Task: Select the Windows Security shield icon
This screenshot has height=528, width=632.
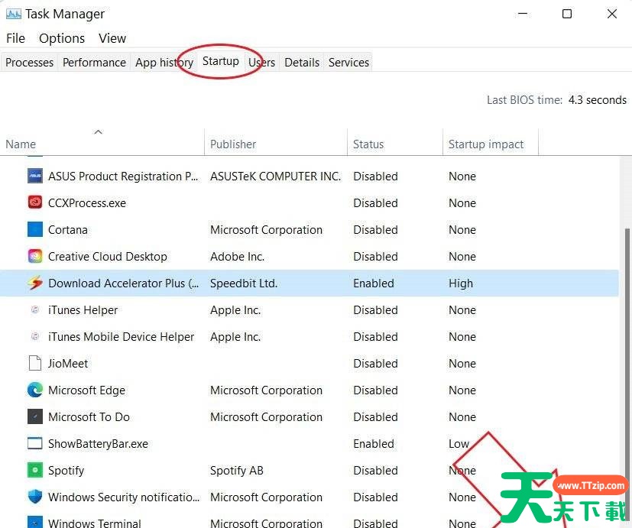Action: [x=35, y=497]
